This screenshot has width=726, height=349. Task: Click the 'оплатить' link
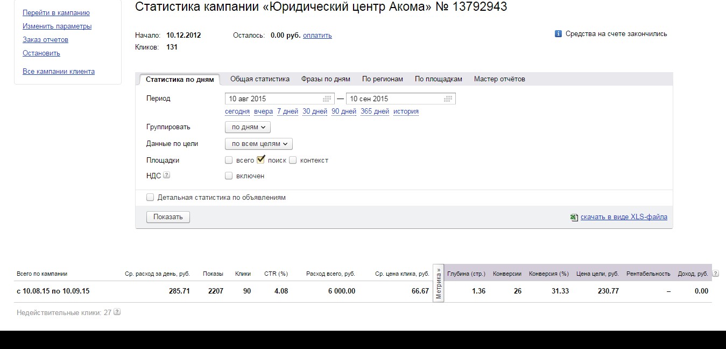318,36
